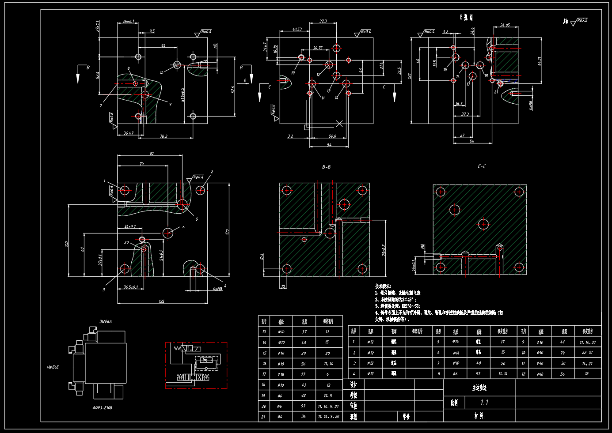The width and height of the screenshot is (612, 433).
Task: Select the 81.5±0.2 vertical dimension text
Action: point(182,95)
